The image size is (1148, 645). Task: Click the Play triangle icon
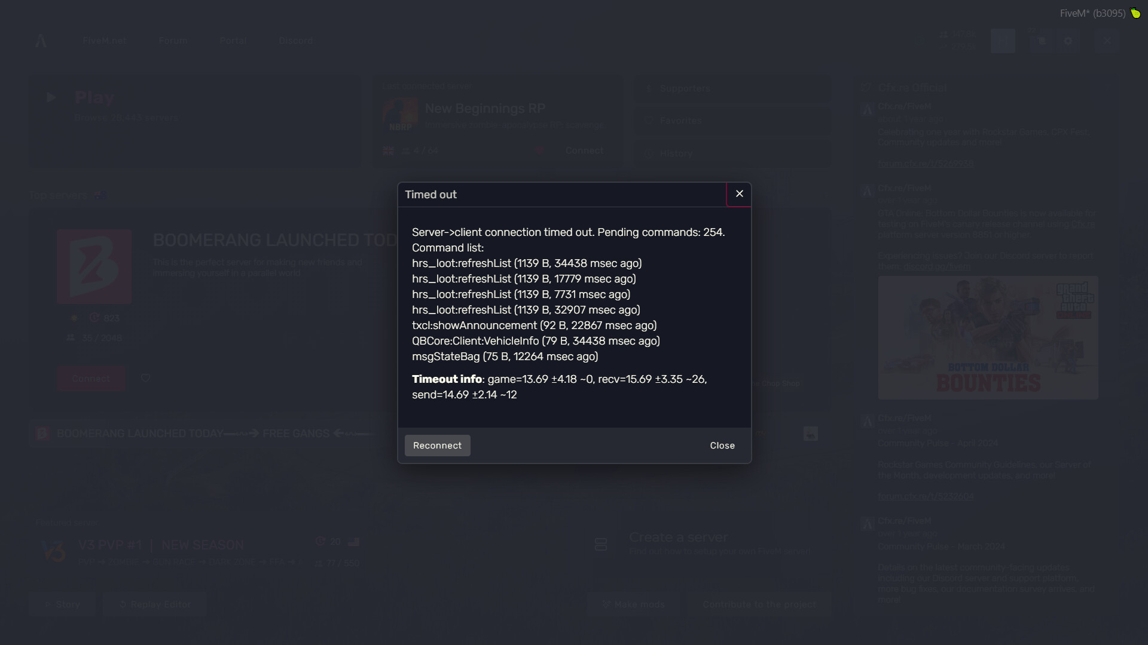pyautogui.click(x=51, y=97)
